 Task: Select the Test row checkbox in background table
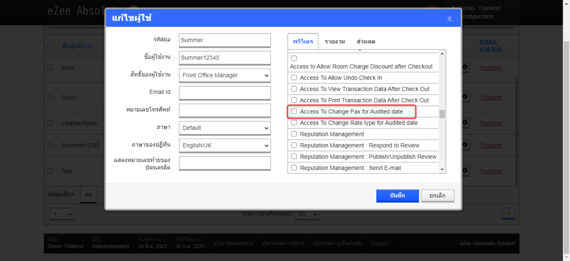[50, 171]
